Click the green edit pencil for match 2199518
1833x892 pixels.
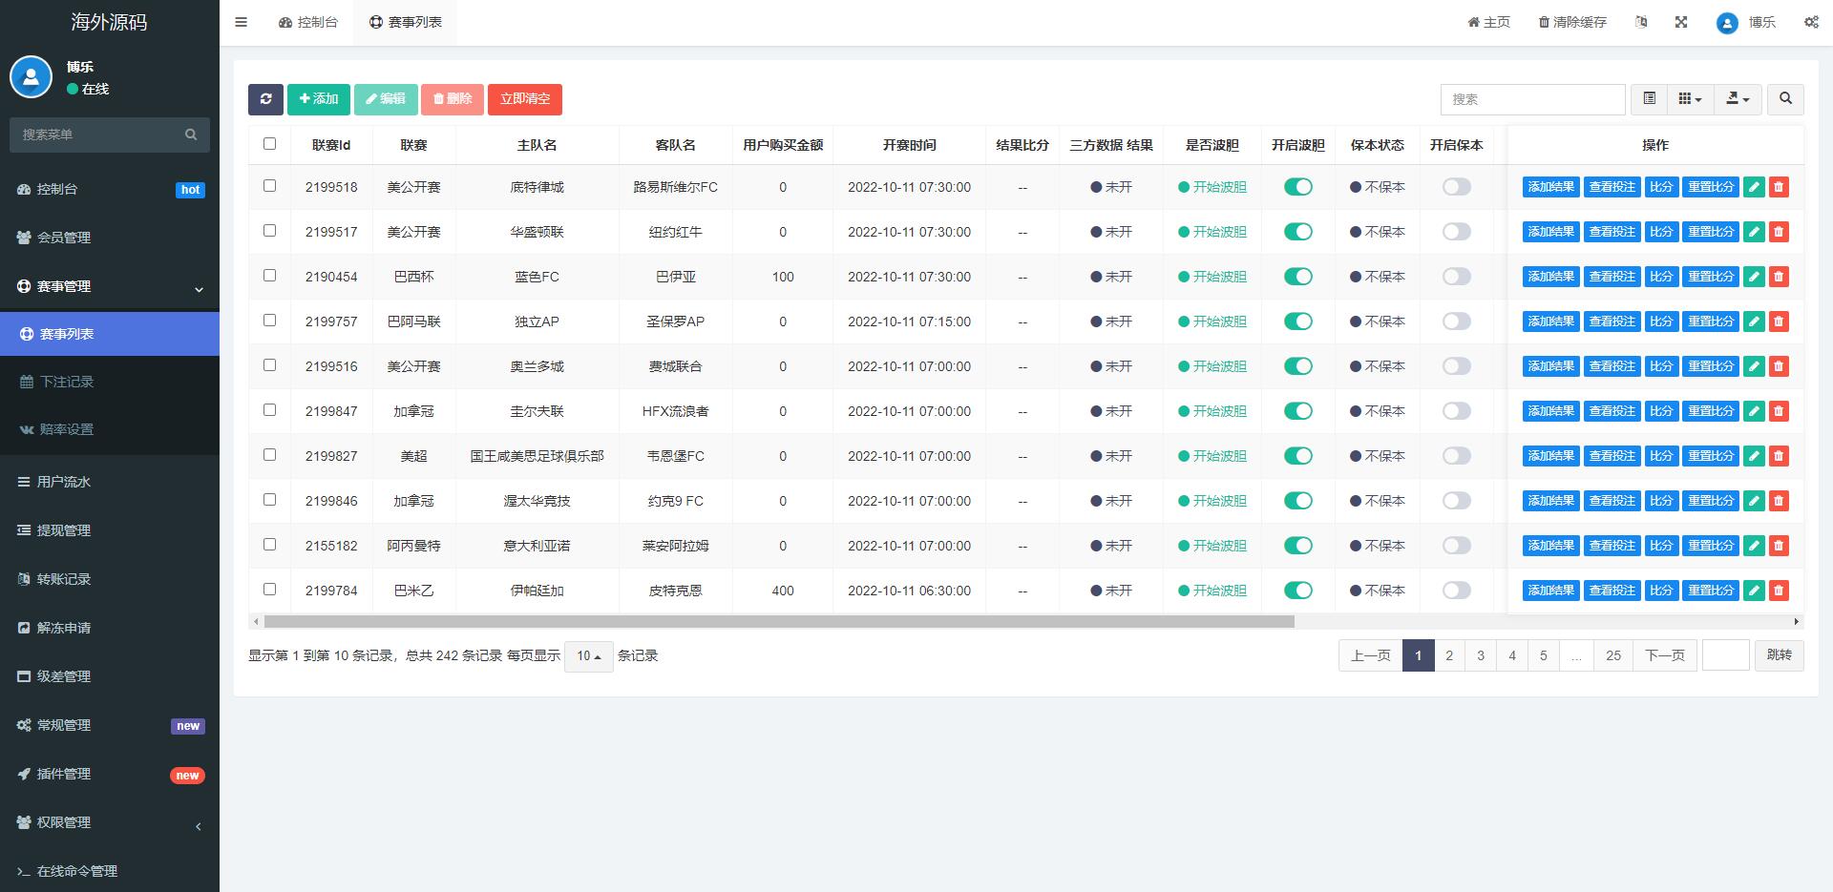pos(1754,187)
